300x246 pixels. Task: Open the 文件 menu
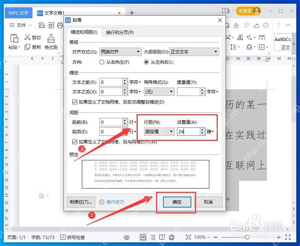[21, 25]
